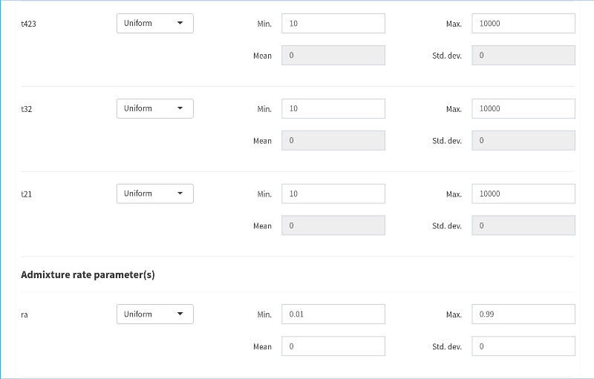
Task: Focus the t32 Max. input field
Action: click(x=523, y=109)
